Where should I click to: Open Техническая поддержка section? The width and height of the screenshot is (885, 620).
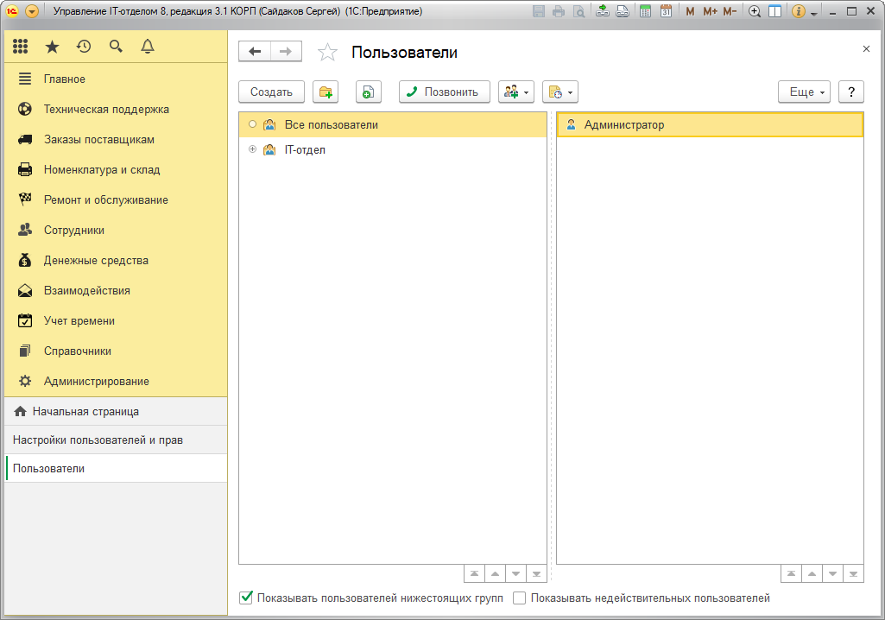point(116,109)
